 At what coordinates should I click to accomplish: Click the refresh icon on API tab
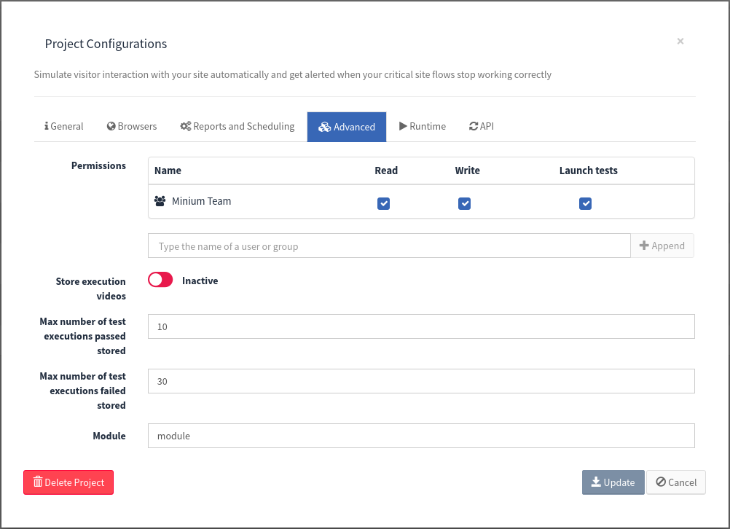[x=474, y=126]
